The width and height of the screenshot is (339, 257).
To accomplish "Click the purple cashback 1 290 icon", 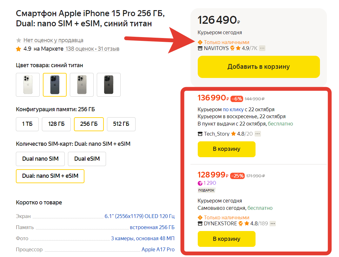I will [x=200, y=183].
